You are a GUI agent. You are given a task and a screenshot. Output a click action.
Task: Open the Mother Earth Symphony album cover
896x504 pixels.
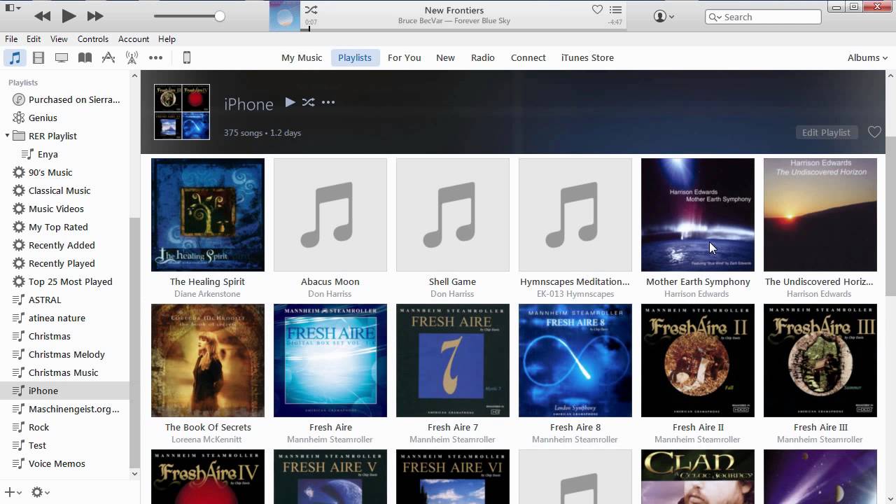click(x=698, y=215)
